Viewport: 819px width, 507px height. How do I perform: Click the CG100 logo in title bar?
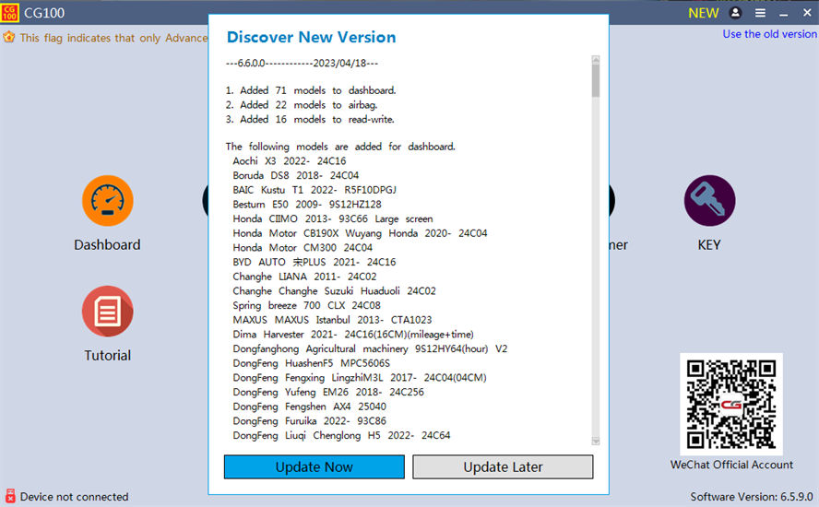coord(9,12)
